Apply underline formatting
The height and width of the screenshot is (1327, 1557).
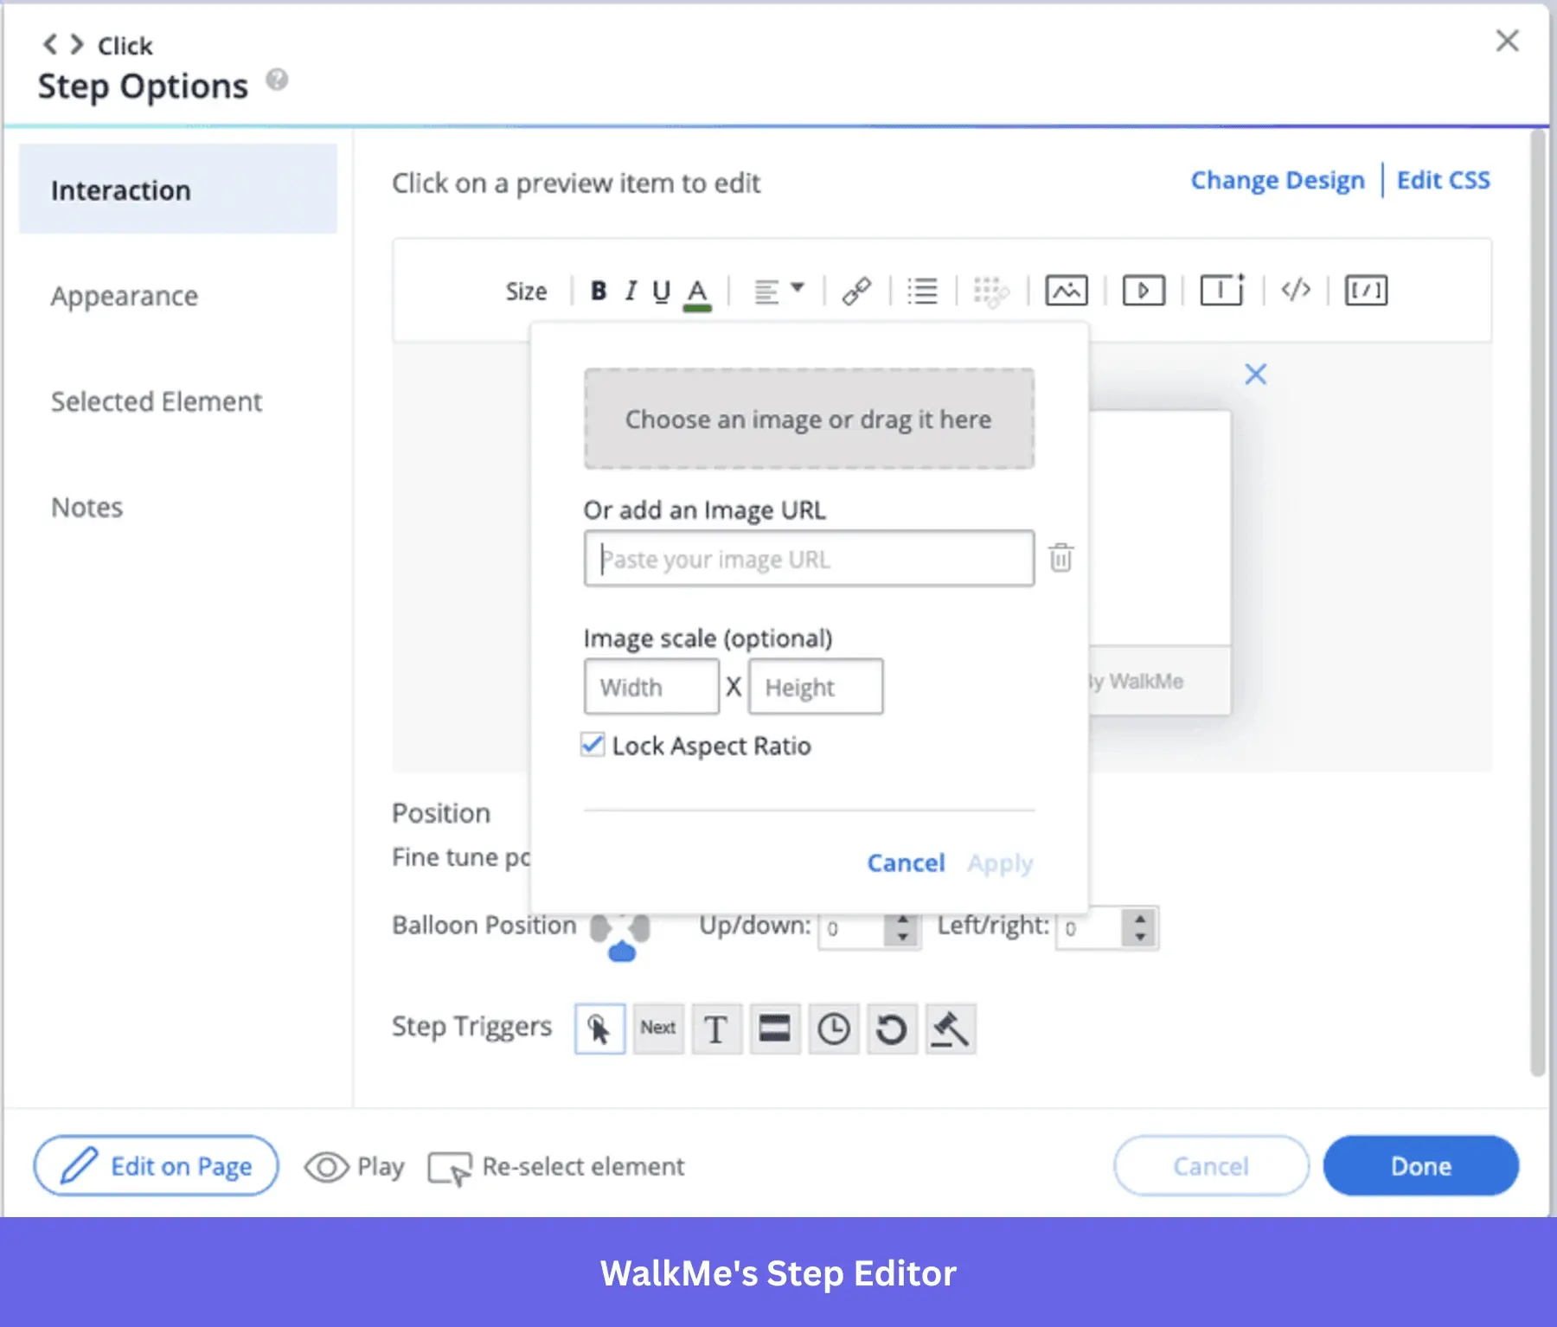[661, 291]
